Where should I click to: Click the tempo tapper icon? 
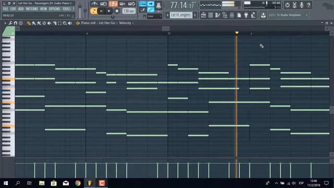[253, 15]
